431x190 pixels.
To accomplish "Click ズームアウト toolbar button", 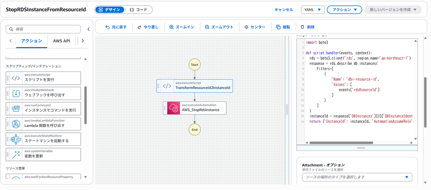I will tap(219, 27).
